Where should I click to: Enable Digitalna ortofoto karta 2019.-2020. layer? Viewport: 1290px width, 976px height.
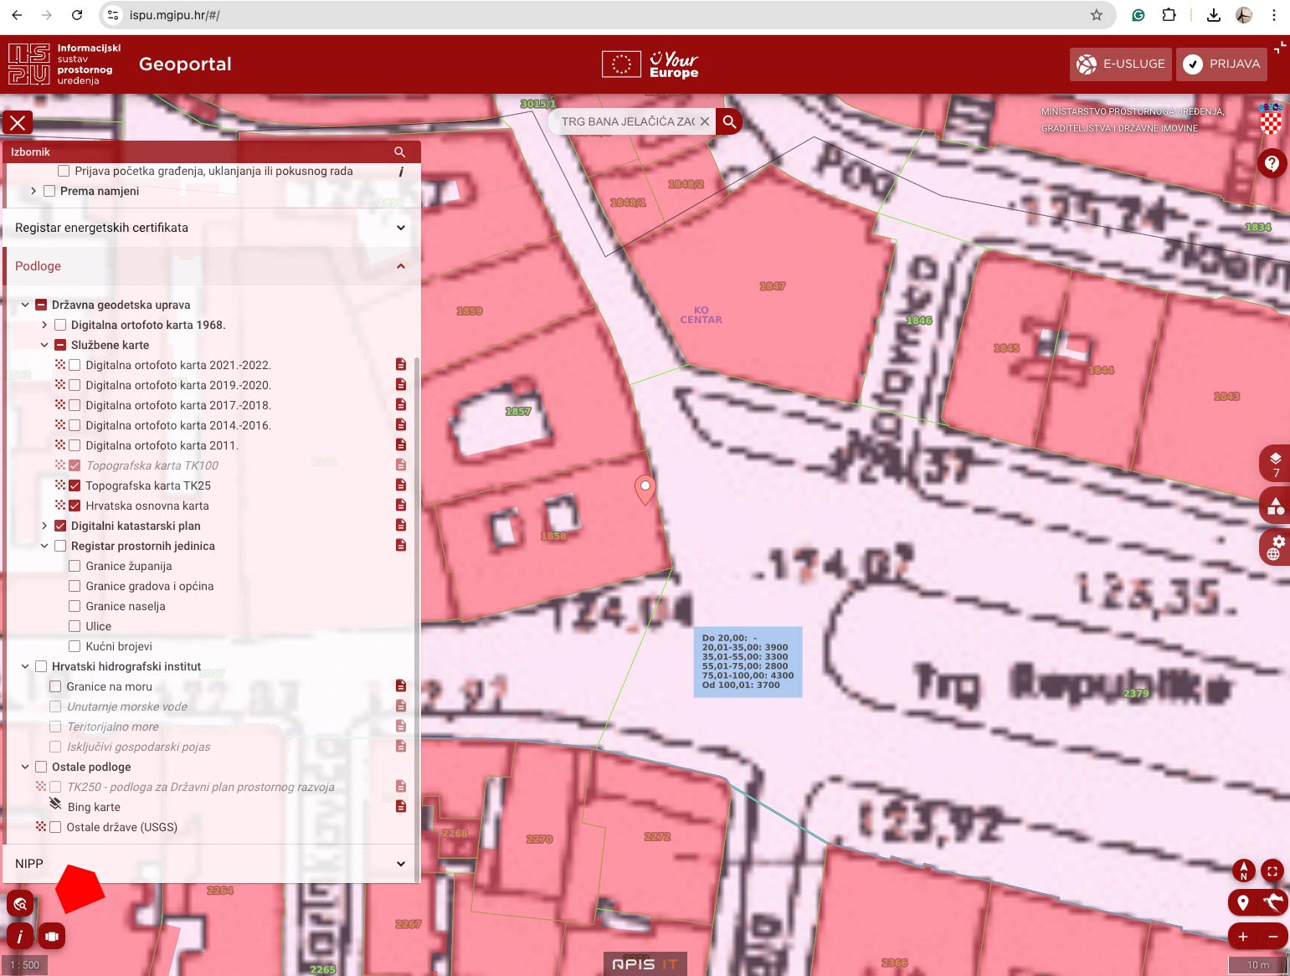click(75, 385)
